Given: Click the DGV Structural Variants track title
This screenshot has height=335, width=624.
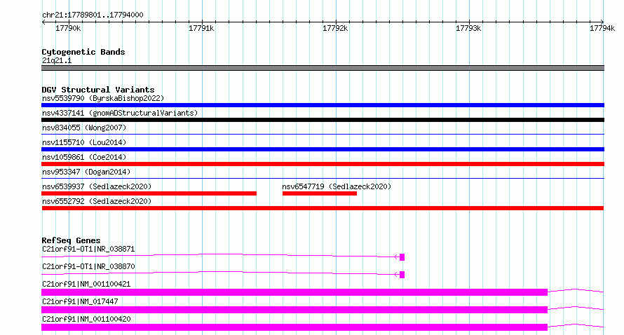Looking at the screenshot, I should (98, 90).
